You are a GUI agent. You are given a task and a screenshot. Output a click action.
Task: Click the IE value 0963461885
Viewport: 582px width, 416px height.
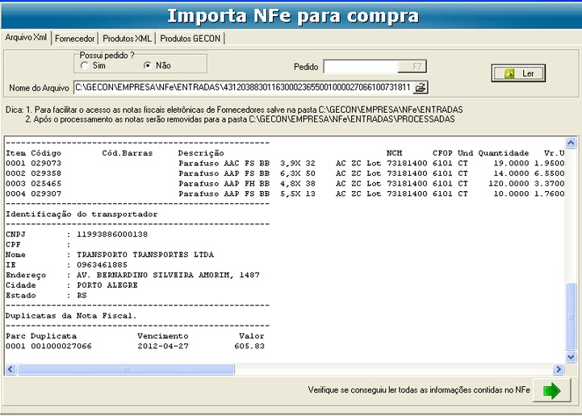(102, 264)
